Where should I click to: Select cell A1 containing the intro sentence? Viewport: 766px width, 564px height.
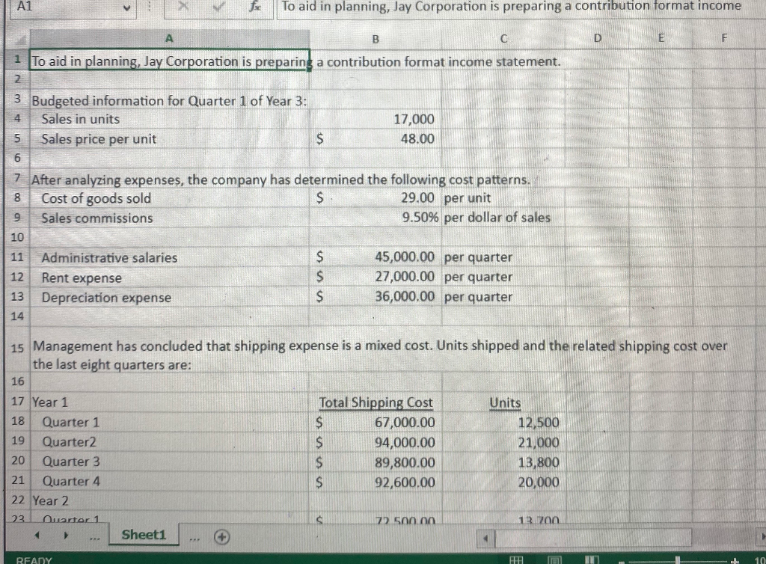click(x=168, y=61)
